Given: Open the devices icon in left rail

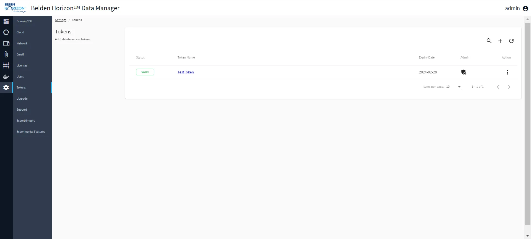Looking at the screenshot, I should click(6, 43).
